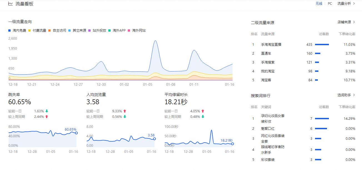Click the 淘外网站 legend marker
Screen dimensions: 362x170
pyautogui.click(x=129, y=31)
